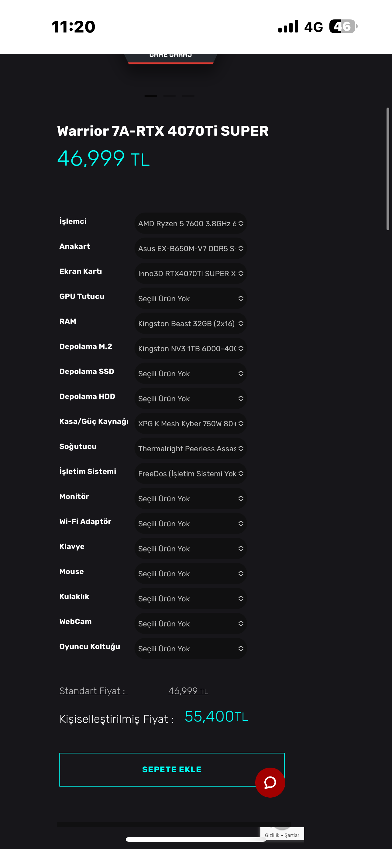Image resolution: width=392 pixels, height=849 pixels.
Task: Click the İşlemci dropdown chevron icon
Action: coord(241,223)
